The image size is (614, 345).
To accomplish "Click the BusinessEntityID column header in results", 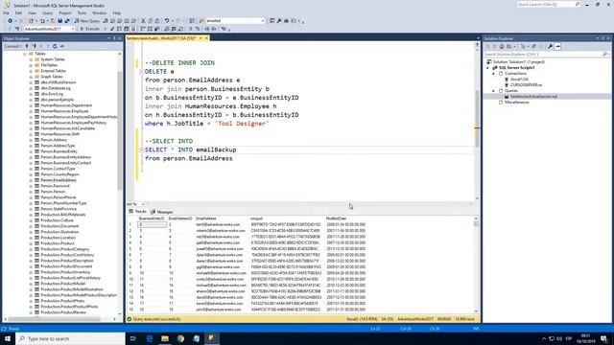I will pos(152,218).
